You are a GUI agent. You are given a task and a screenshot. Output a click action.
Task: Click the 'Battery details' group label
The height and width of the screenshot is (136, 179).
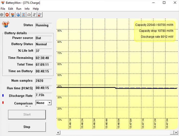coord(16,33)
